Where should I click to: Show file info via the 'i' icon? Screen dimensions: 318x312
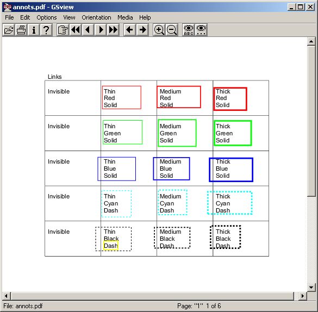point(34,30)
